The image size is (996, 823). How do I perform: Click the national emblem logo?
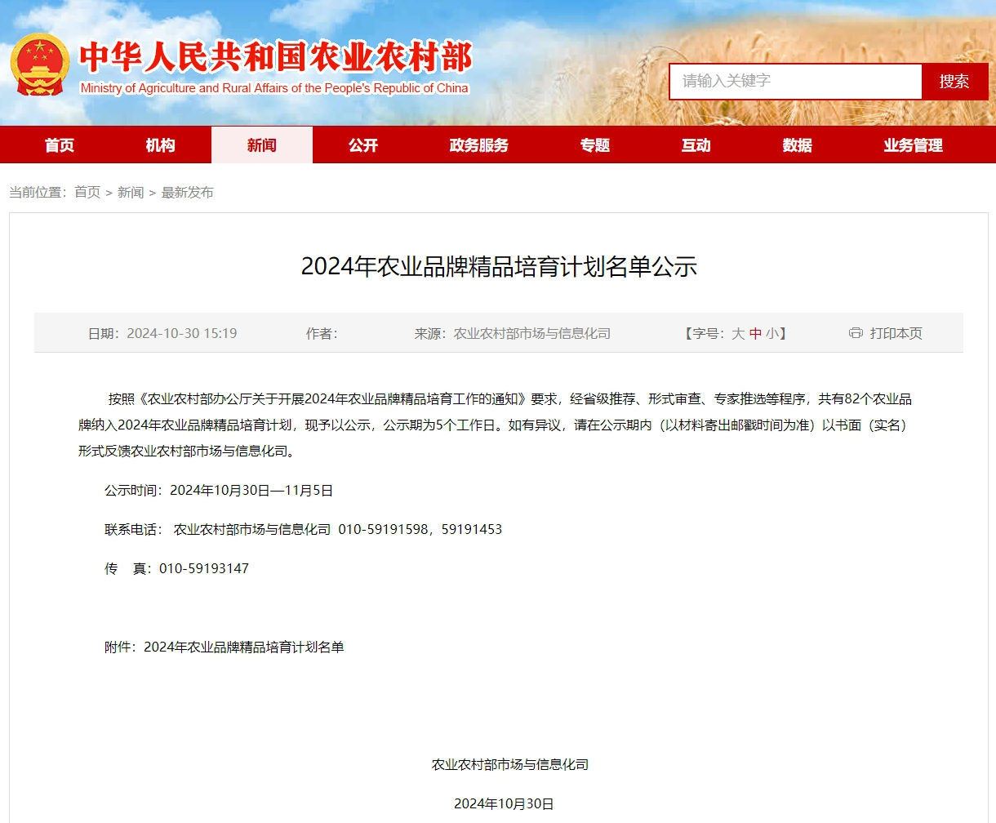click(x=40, y=65)
